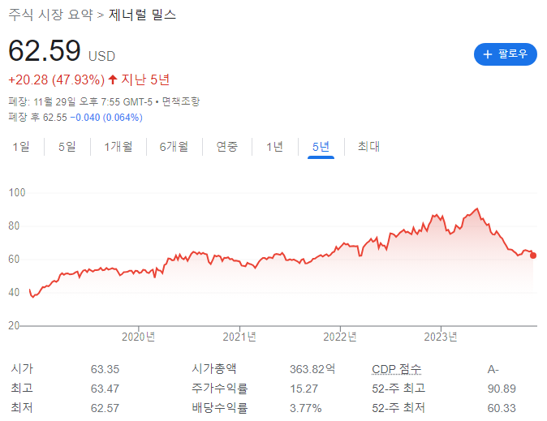Select the 5일 time range tab
Viewport: 547px width, 421px height.
point(67,147)
